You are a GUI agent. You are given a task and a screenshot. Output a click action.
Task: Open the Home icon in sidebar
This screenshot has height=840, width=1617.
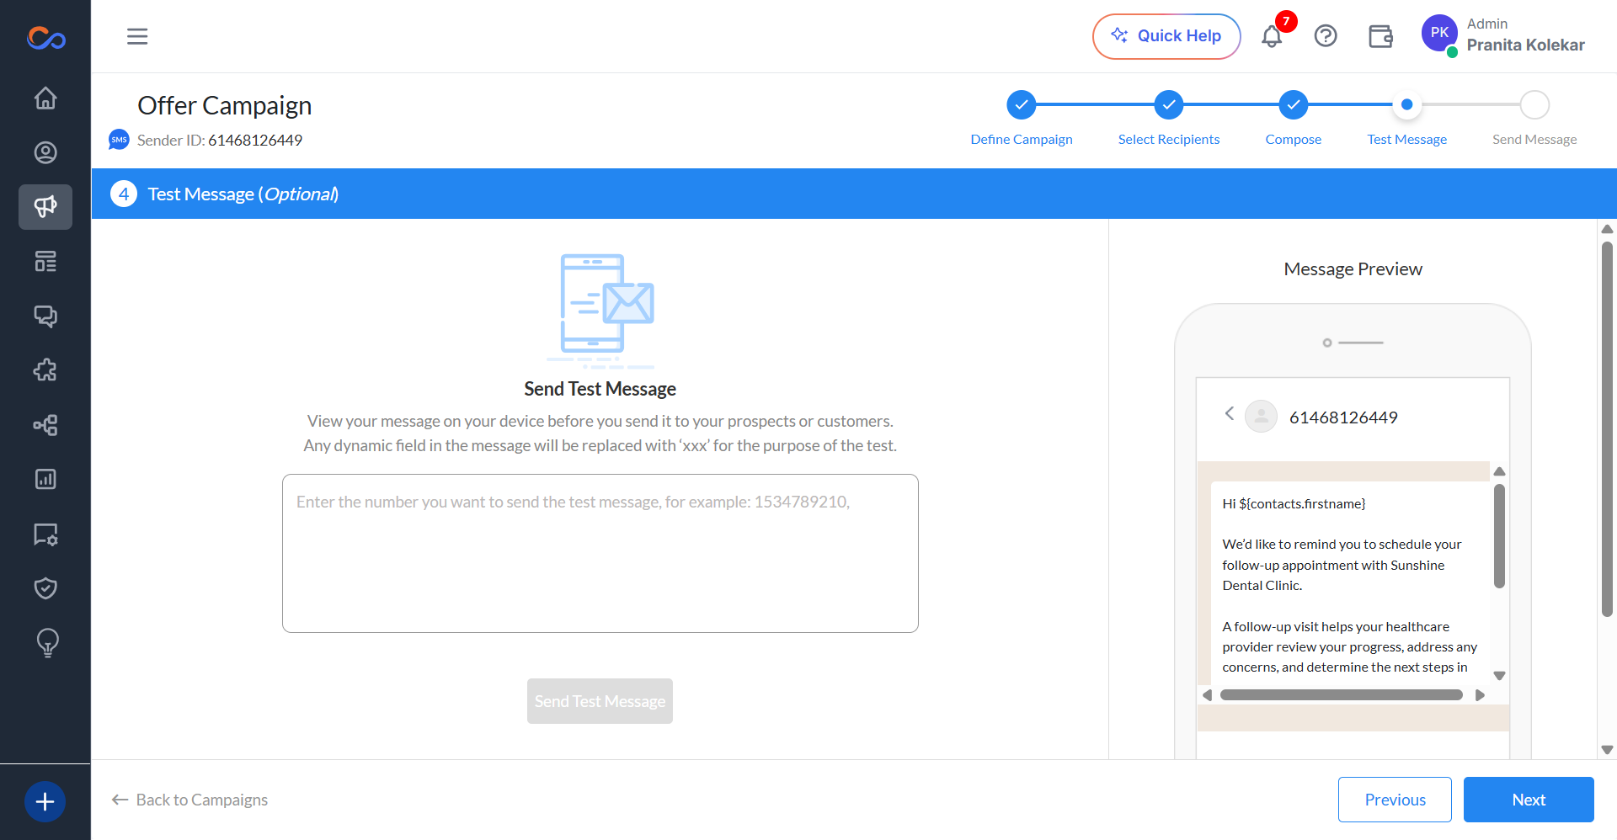[45, 98]
